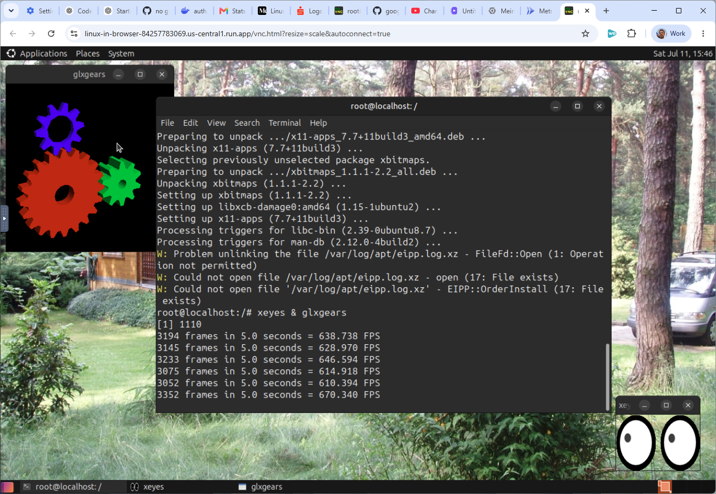
Task: Open the Applications menu in the desktop panel
Action: click(x=37, y=54)
